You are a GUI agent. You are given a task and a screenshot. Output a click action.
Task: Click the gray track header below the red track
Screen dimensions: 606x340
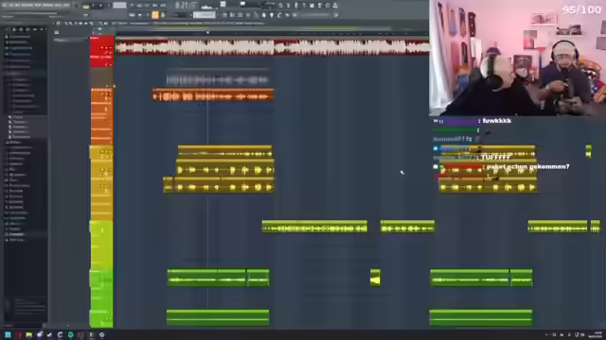click(101, 78)
